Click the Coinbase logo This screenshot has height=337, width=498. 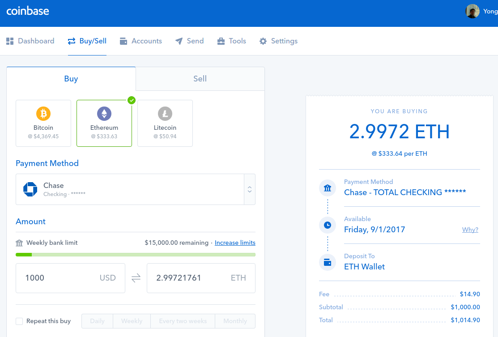[x=28, y=11]
